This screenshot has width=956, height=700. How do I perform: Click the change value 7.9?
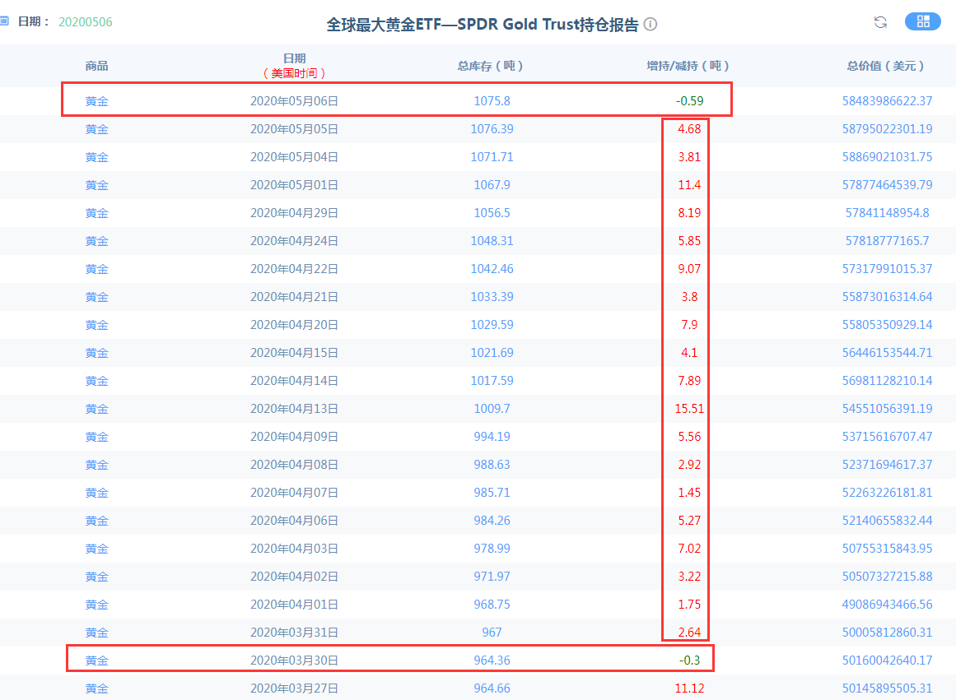pyautogui.click(x=689, y=326)
